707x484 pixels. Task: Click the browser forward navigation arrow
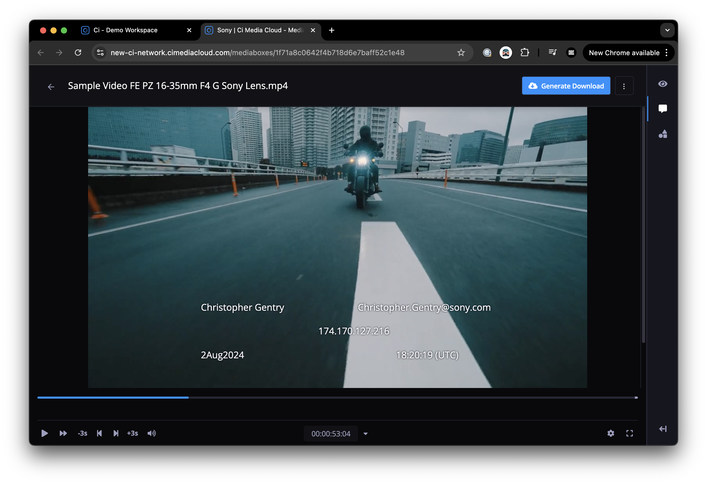pyautogui.click(x=59, y=52)
